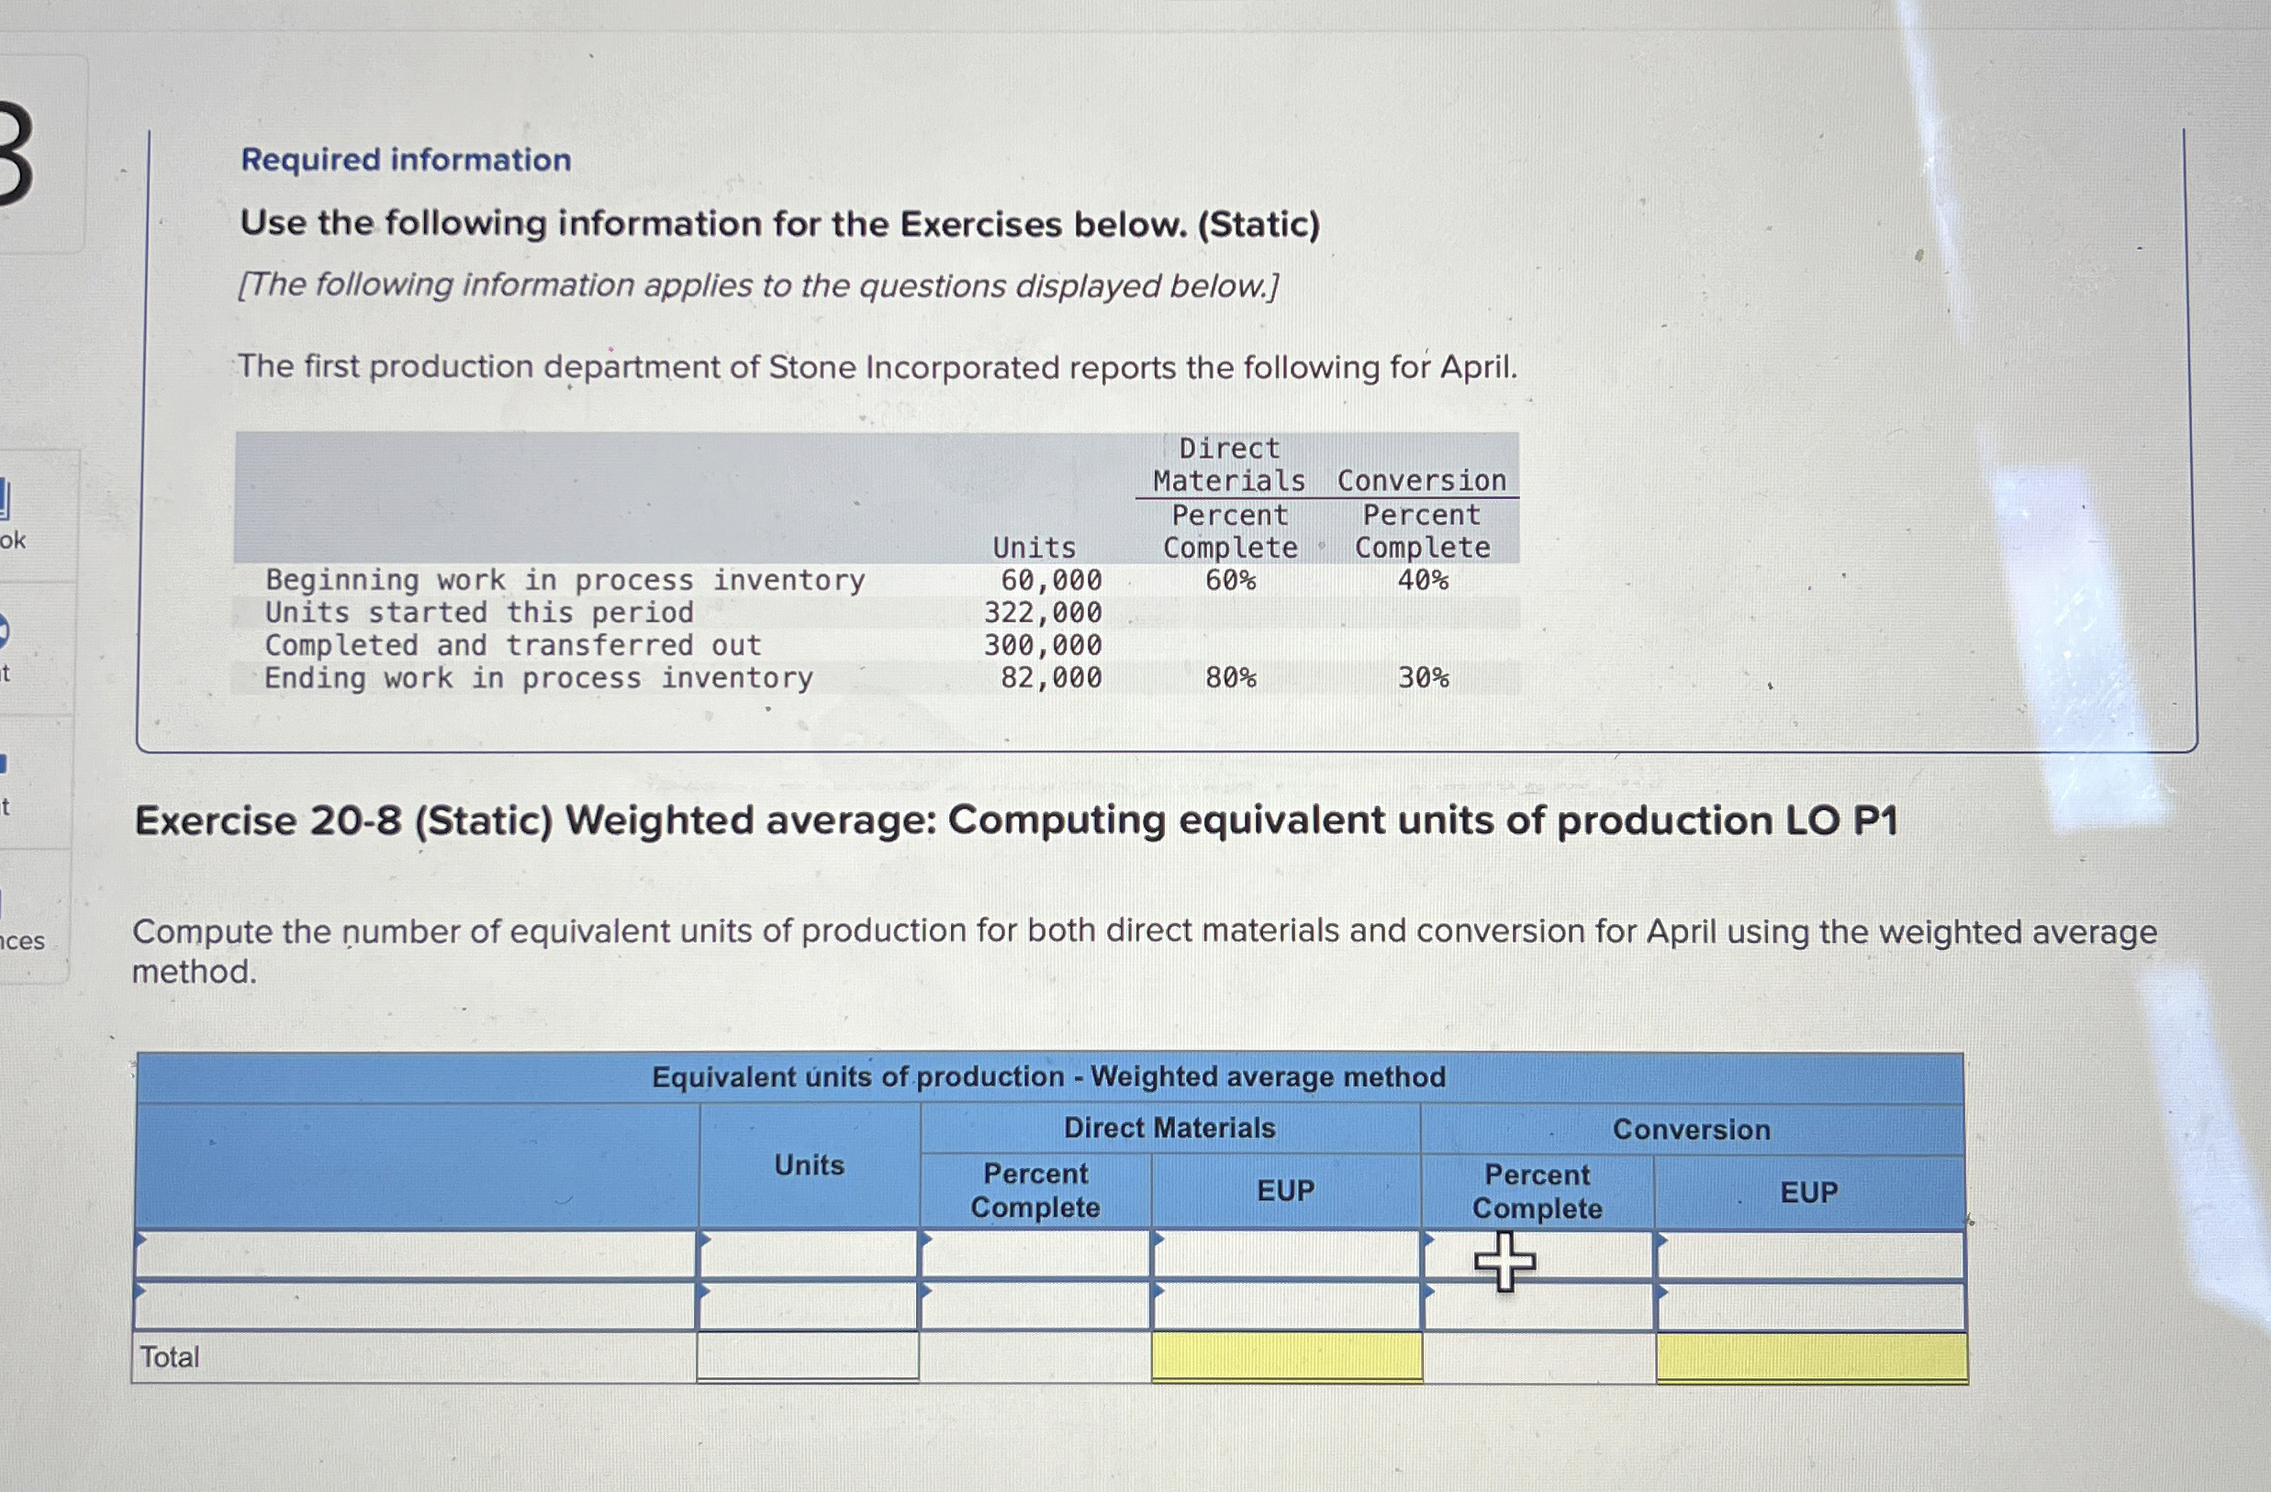Click first row Direct Materials EUP cell
Viewport: 2271px width, 1492px height.
click(1286, 1254)
